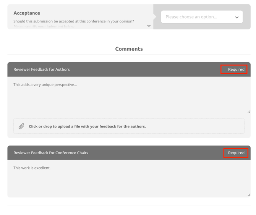Select the 'Reviewer Feedback for Authors' header

point(42,70)
